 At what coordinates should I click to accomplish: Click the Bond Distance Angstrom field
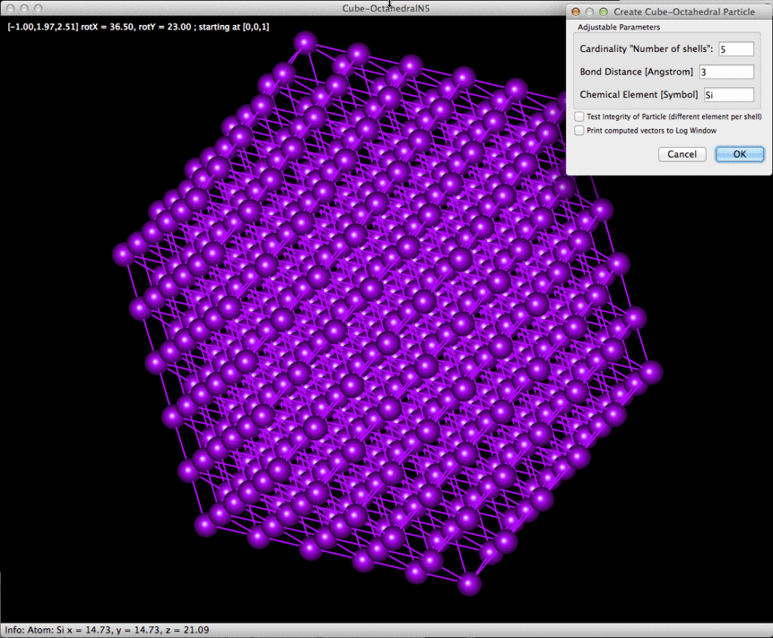click(725, 72)
